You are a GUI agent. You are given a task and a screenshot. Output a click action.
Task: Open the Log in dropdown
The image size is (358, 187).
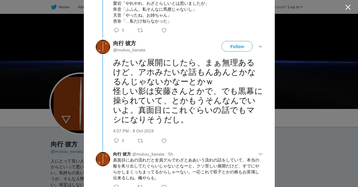295,7
